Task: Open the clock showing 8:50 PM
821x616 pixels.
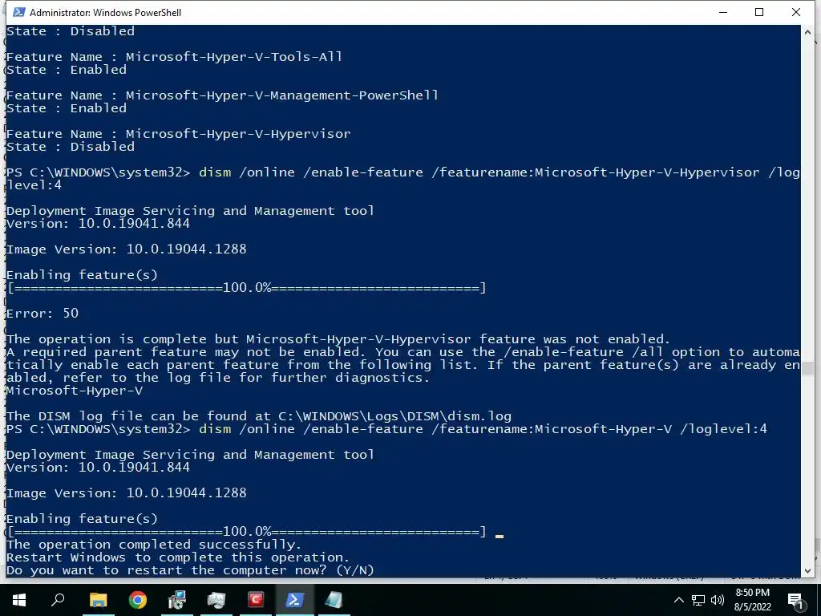Action: (x=752, y=593)
